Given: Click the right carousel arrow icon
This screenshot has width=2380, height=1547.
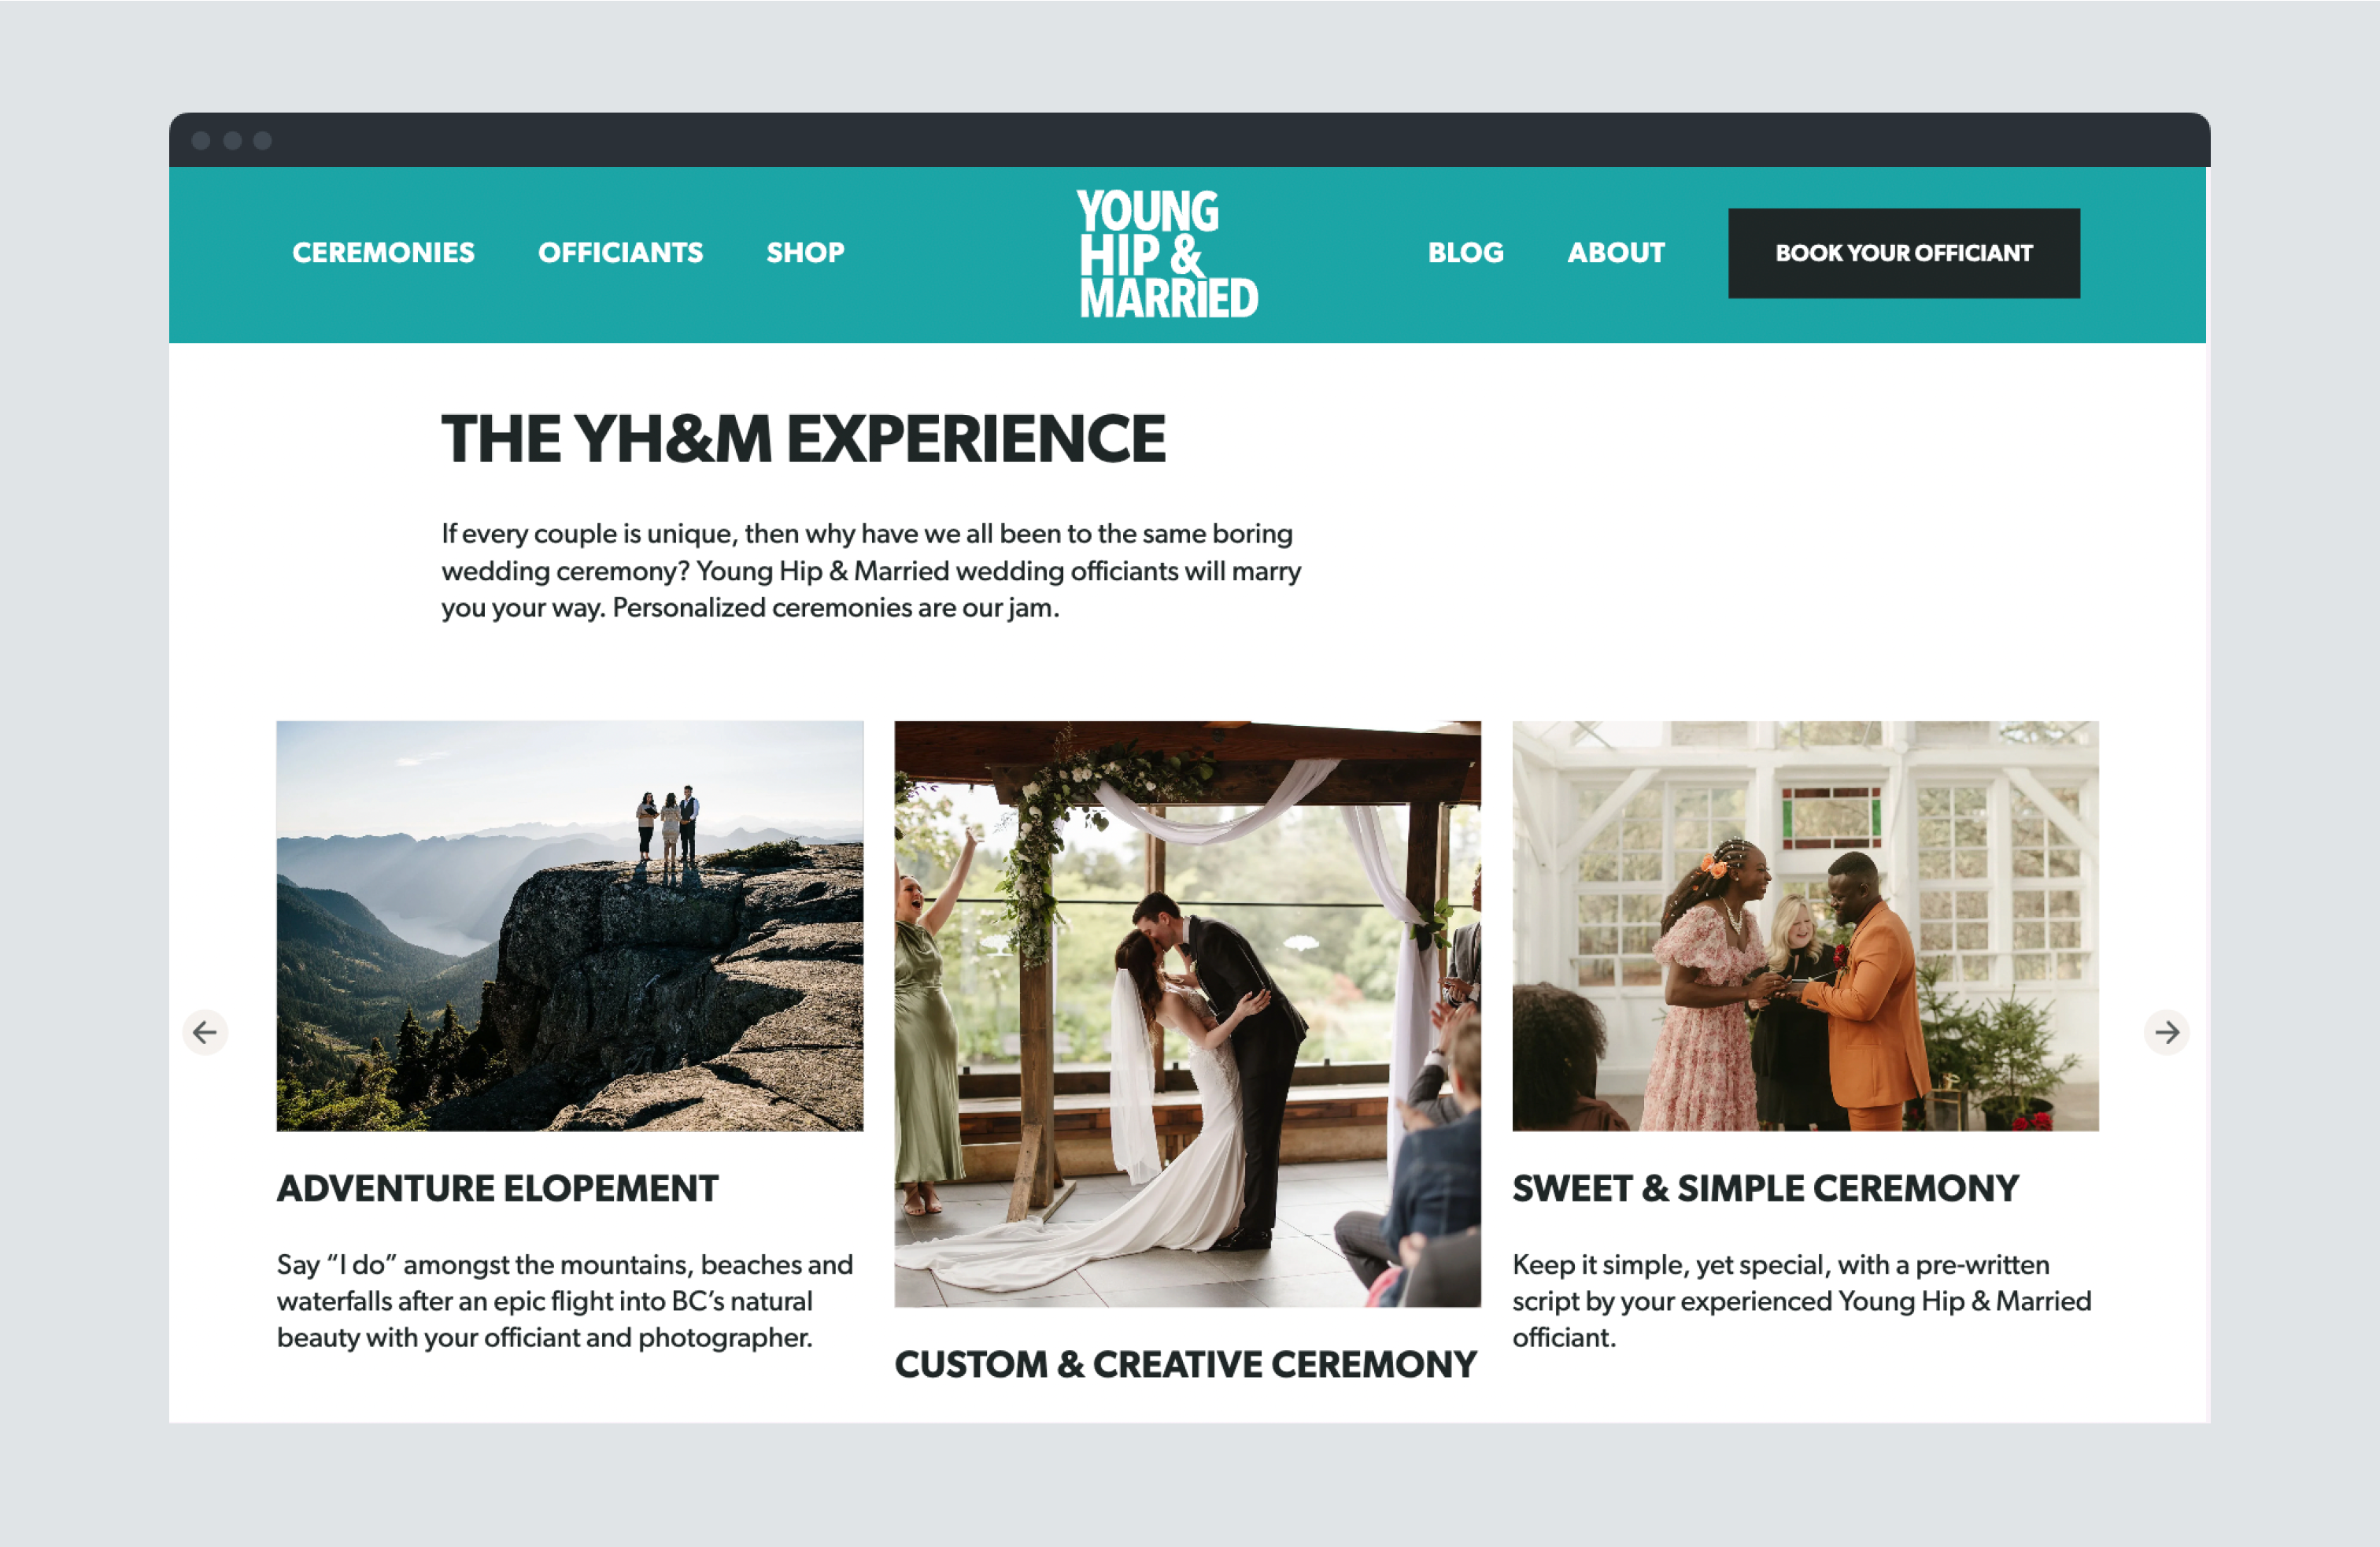Looking at the screenshot, I should click(2167, 1032).
